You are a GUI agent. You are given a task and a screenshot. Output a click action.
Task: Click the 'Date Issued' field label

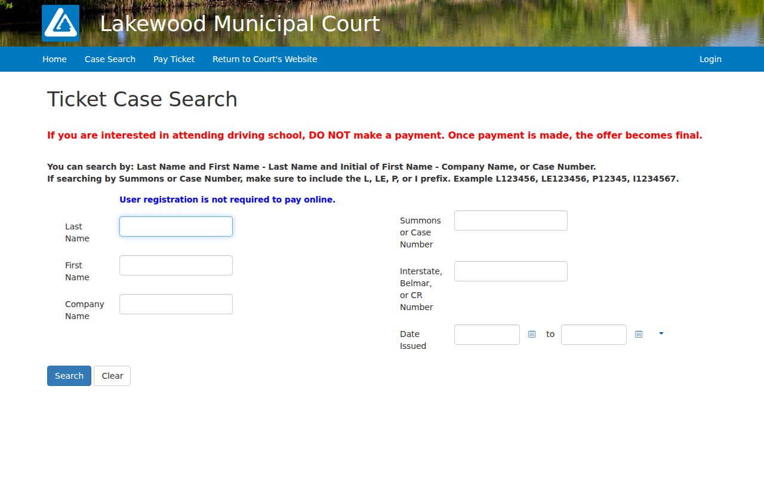click(413, 340)
